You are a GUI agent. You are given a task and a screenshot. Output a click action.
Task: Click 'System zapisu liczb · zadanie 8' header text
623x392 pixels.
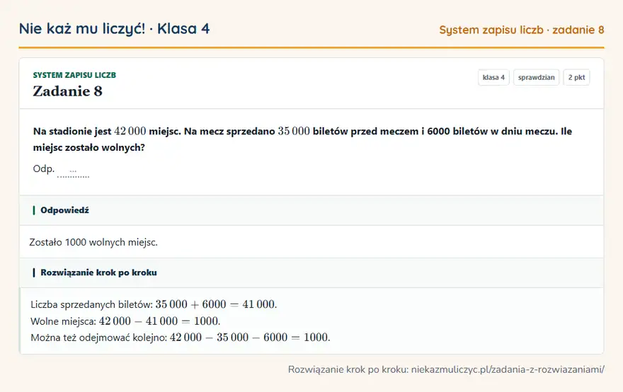tap(521, 30)
